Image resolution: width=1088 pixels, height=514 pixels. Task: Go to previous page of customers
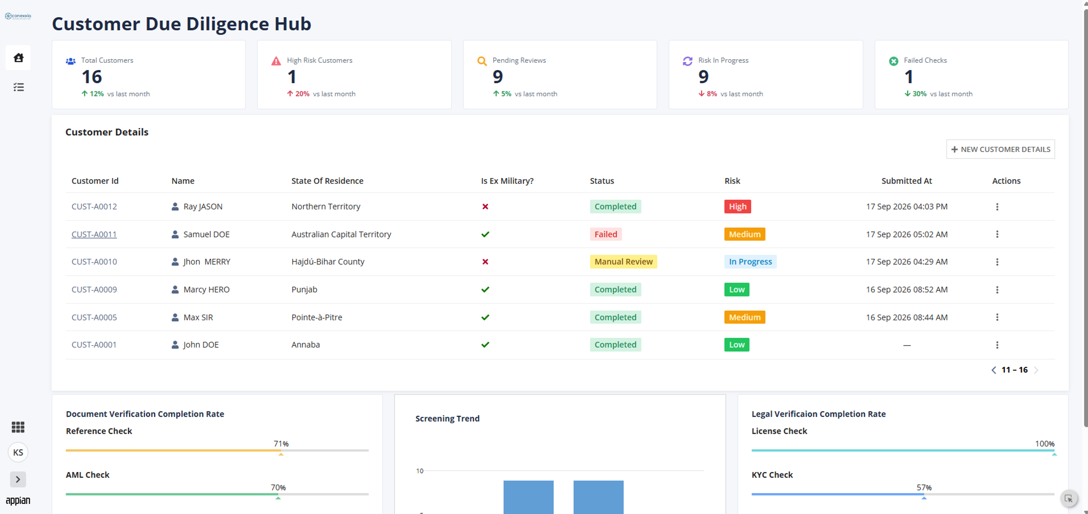[993, 370]
